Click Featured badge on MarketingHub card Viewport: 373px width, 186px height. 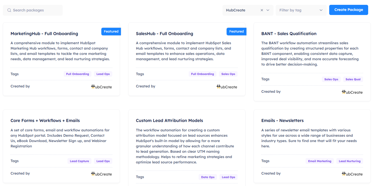tap(111, 32)
